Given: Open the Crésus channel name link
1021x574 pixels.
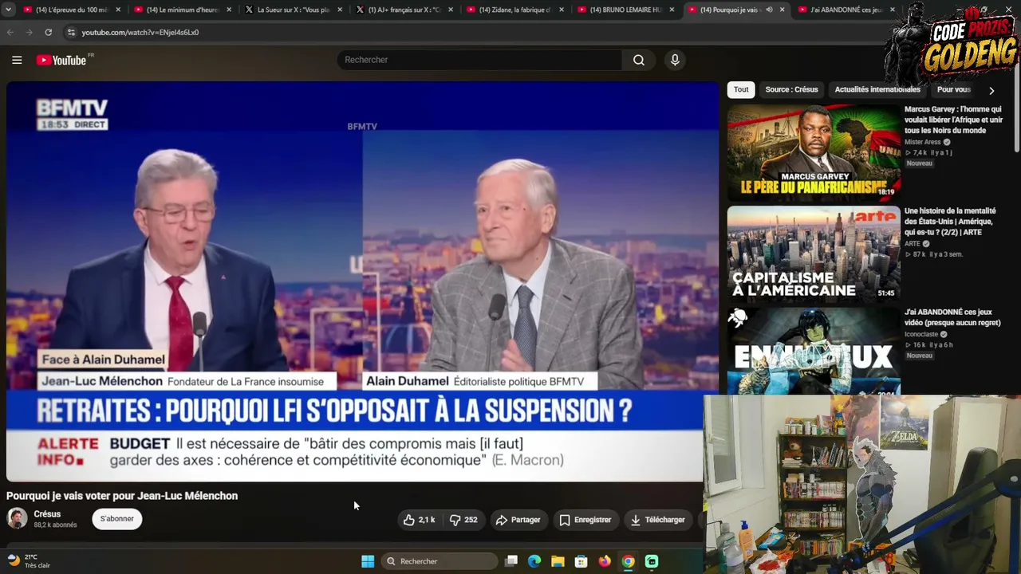Looking at the screenshot, I should (47, 514).
